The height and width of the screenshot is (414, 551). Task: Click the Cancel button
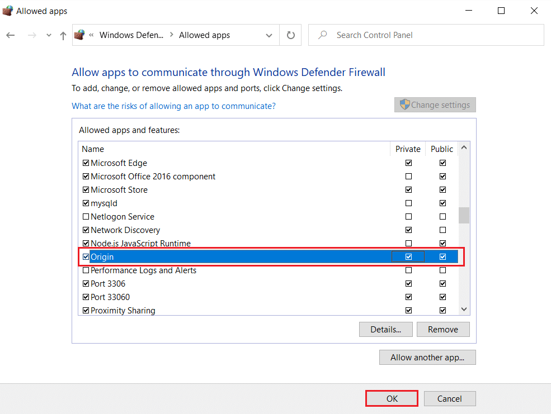(450, 398)
